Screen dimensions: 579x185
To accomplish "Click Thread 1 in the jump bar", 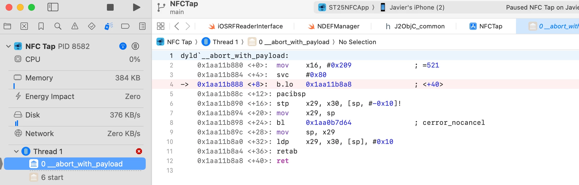I will tap(220, 42).
